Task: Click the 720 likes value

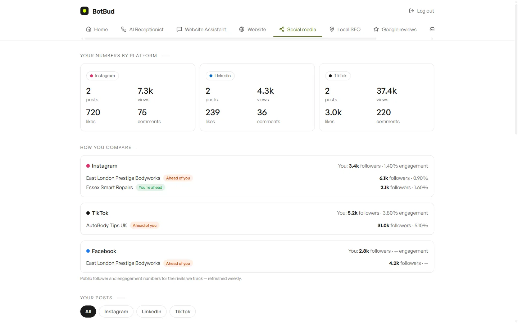Action: pos(93,112)
